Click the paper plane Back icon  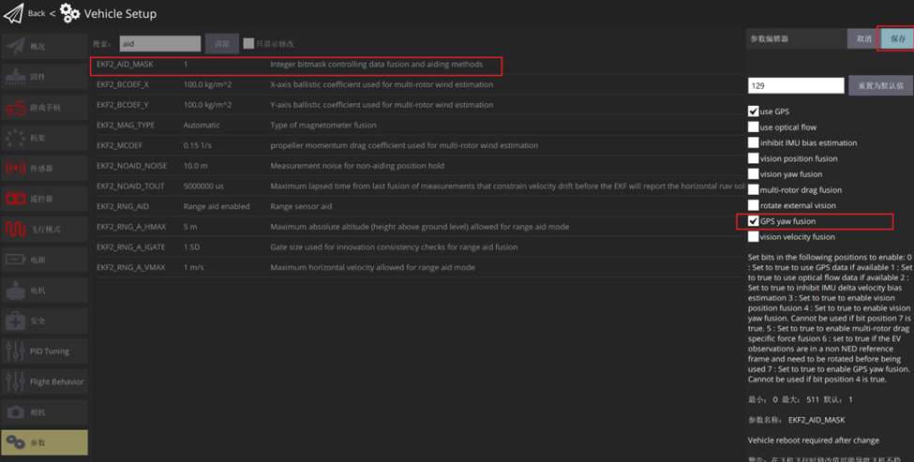click(x=13, y=13)
